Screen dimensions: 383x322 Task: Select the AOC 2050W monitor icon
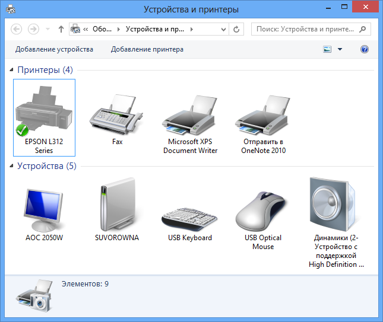coord(44,210)
